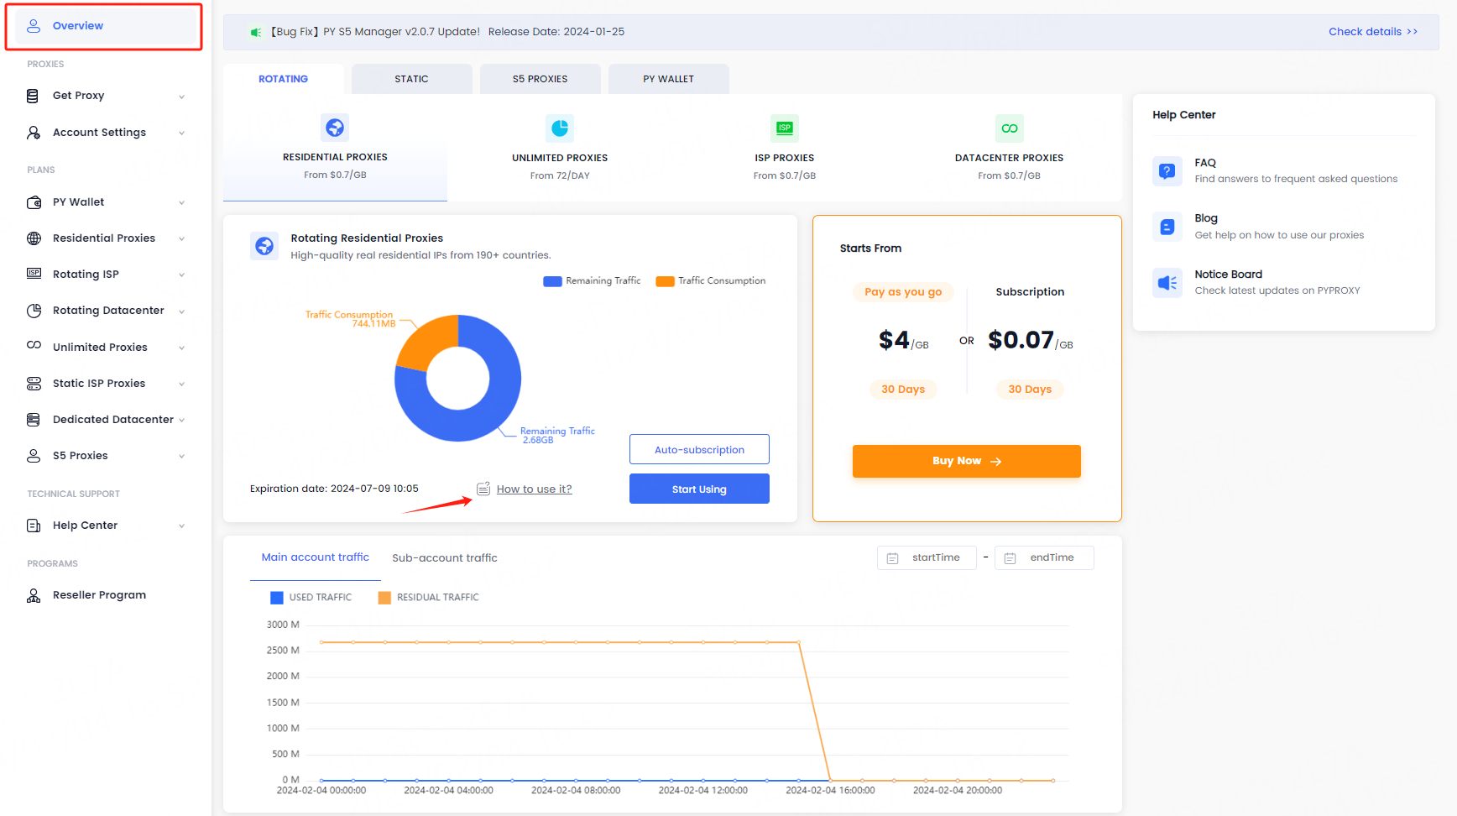Image resolution: width=1457 pixels, height=816 pixels.
Task: Click the startTime date field
Action: pyautogui.click(x=927, y=558)
